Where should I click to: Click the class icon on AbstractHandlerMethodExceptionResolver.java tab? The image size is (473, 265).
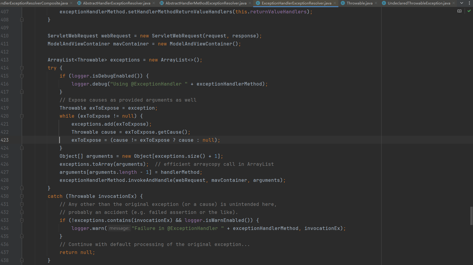click(x=162, y=3)
